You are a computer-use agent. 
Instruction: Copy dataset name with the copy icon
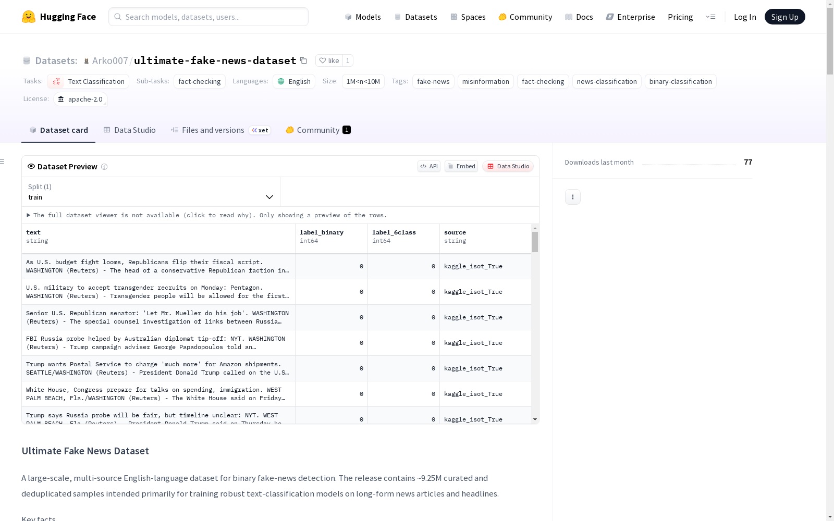click(x=303, y=60)
